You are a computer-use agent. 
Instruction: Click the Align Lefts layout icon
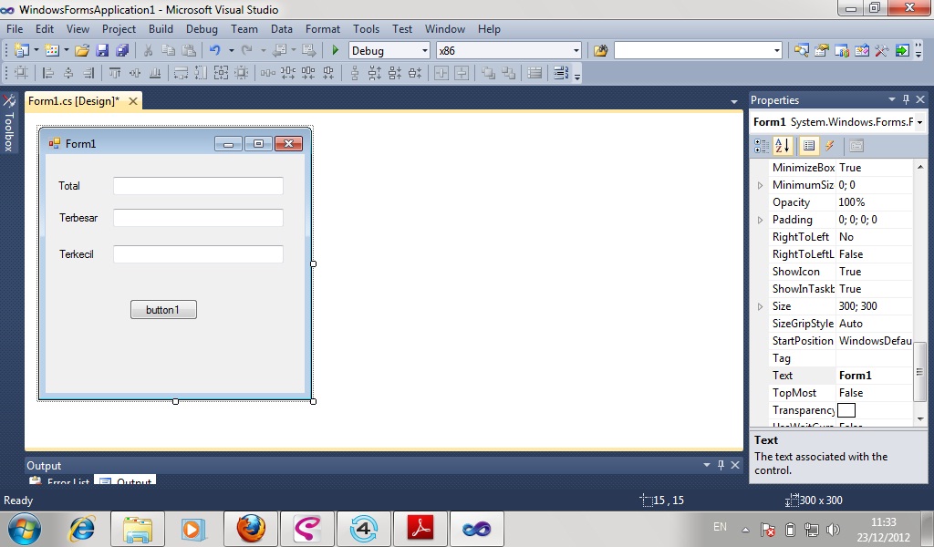[x=48, y=73]
